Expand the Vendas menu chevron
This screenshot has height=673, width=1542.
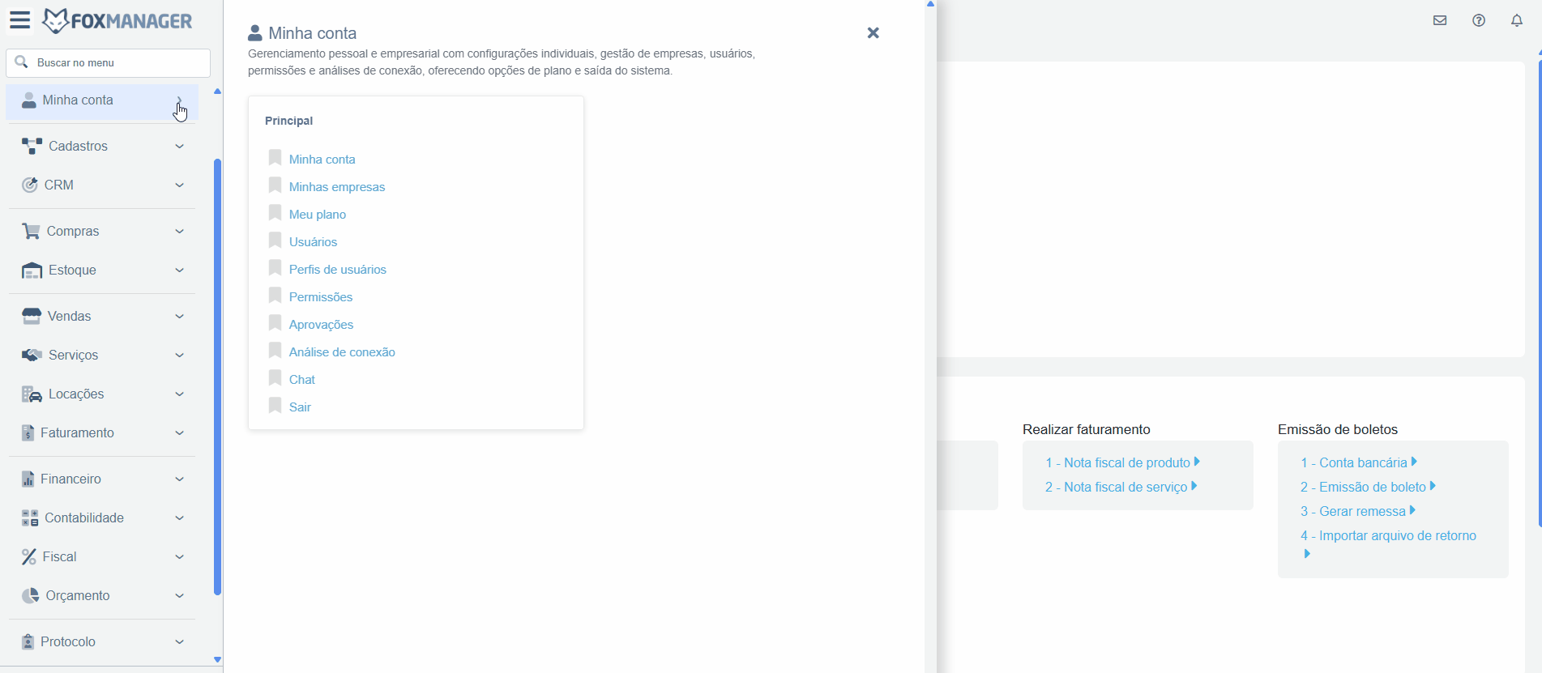click(x=180, y=317)
